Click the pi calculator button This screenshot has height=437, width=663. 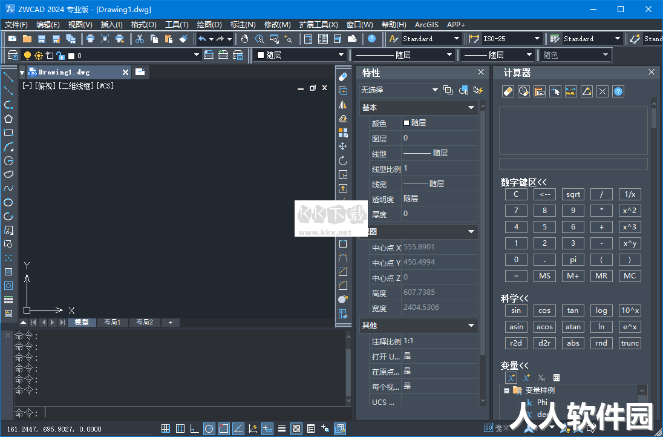click(x=573, y=260)
